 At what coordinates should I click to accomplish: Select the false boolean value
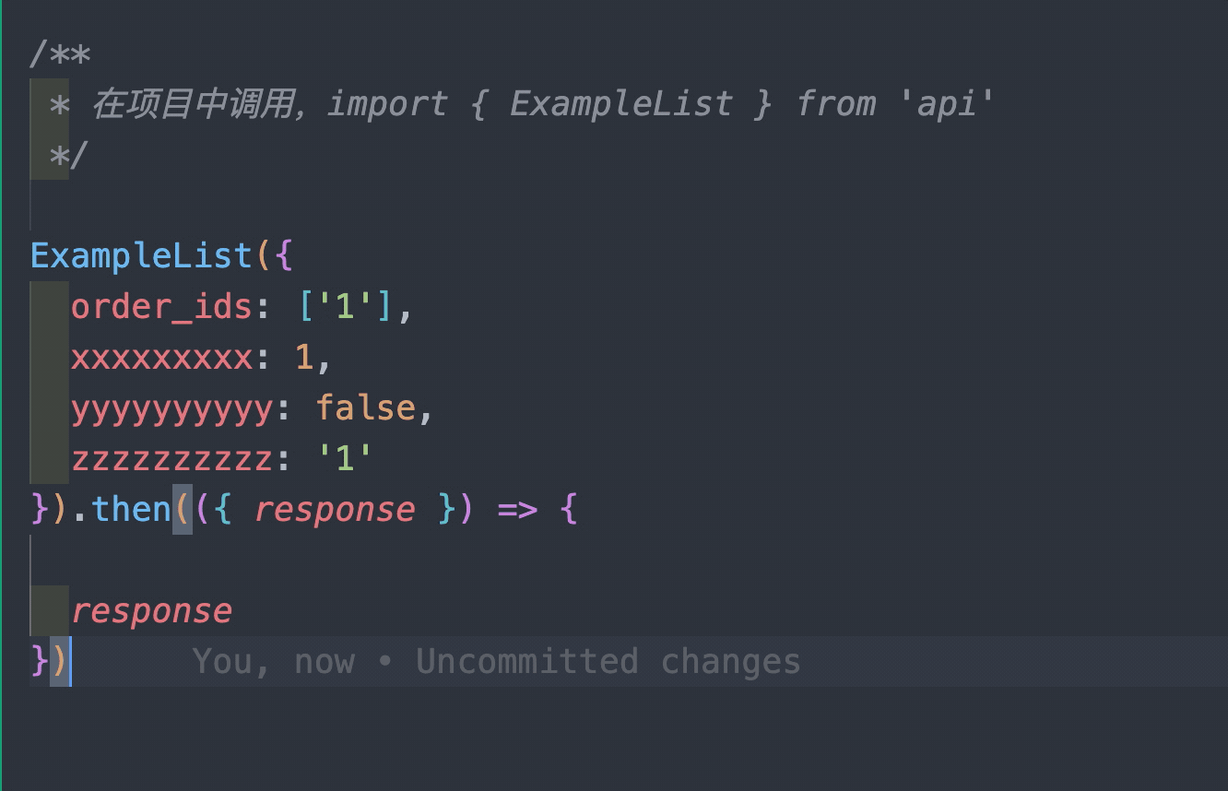pos(366,407)
